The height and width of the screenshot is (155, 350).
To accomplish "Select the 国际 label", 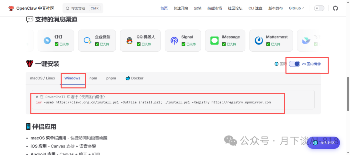I will 283,64.
